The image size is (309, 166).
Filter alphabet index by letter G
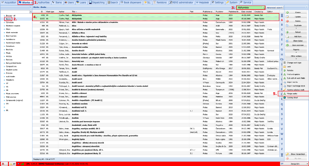pyautogui.click(x=282, y=49)
